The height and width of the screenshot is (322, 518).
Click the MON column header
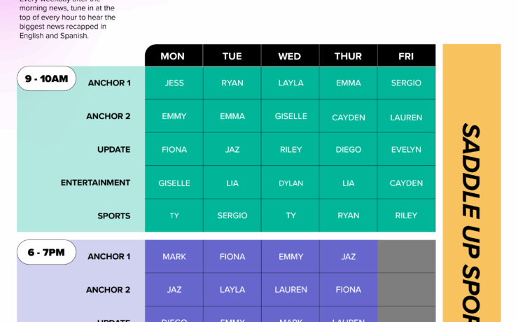(173, 56)
